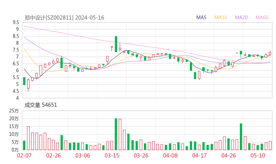The width and height of the screenshot is (276, 164).
Task: Click the MA10 legend label
Action: 220,18
